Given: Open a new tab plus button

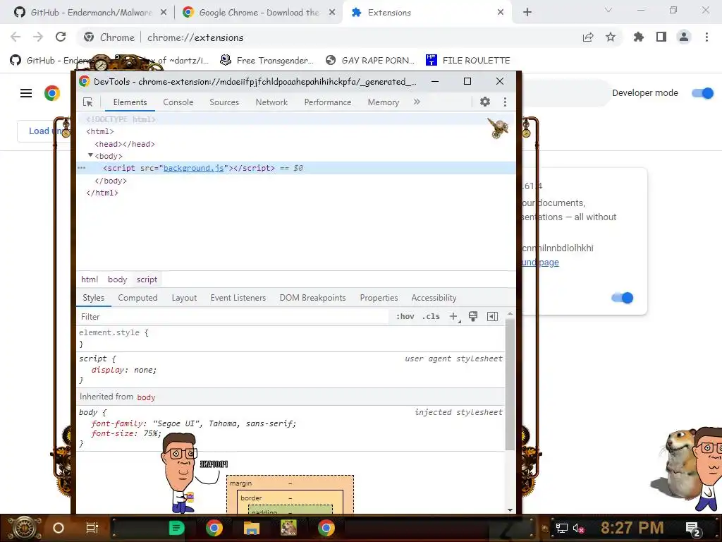Looking at the screenshot, I should 527,13.
